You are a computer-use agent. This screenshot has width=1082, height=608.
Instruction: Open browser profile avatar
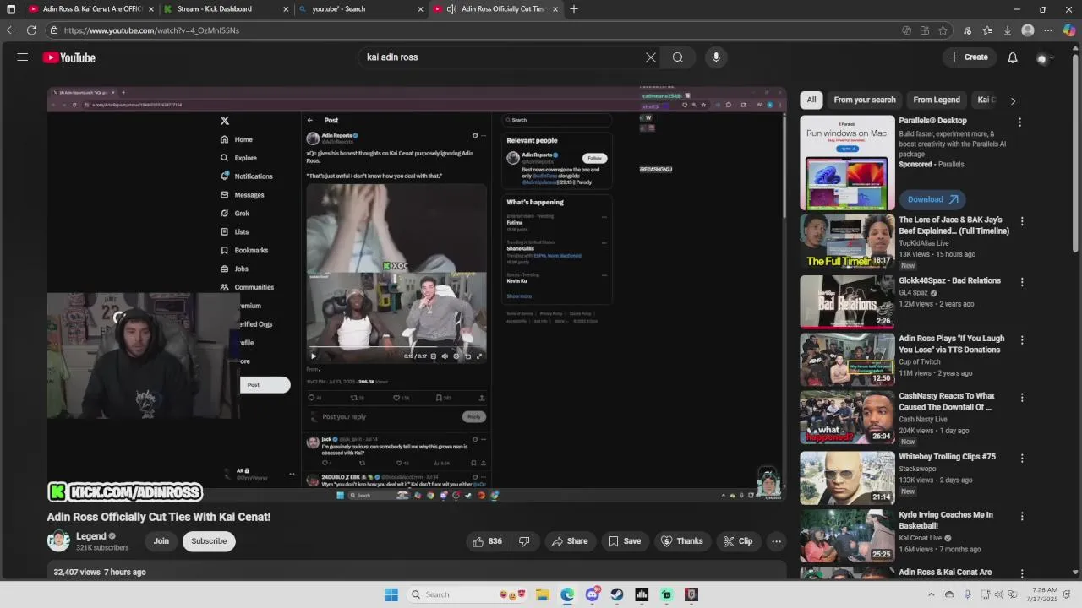pyautogui.click(x=1028, y=30)
